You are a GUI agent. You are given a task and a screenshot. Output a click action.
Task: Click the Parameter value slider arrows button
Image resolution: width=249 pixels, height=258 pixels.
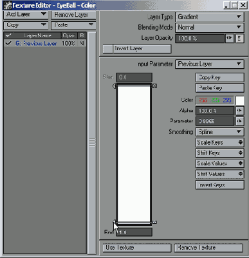(x=239, y=121)
